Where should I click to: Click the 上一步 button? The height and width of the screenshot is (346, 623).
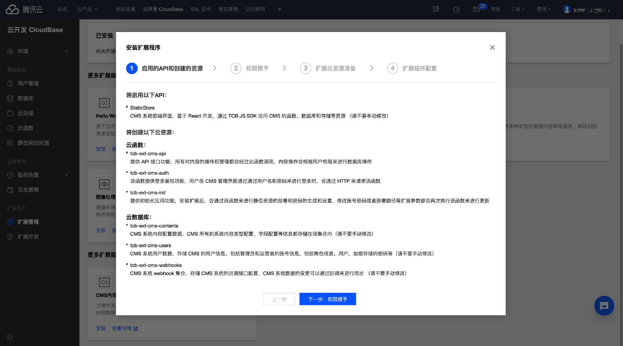click(279, 299)
